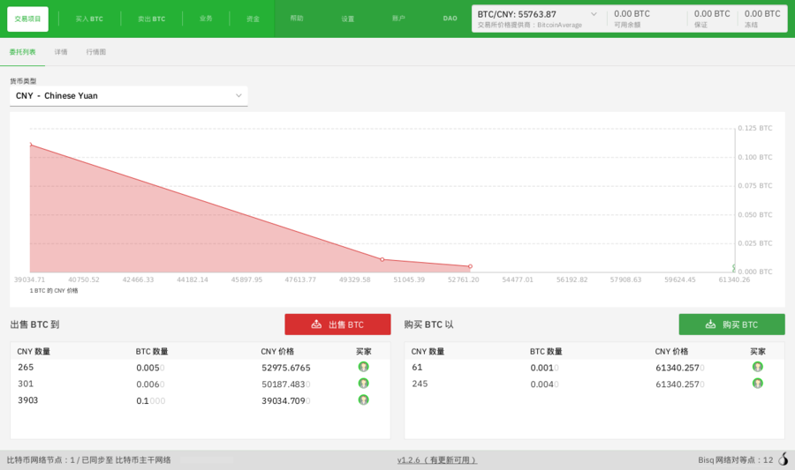Click avatar icon in the 61 CNY row
This screenshot has height=470, width=795.
pyautogui.click(x=757, y=367)
